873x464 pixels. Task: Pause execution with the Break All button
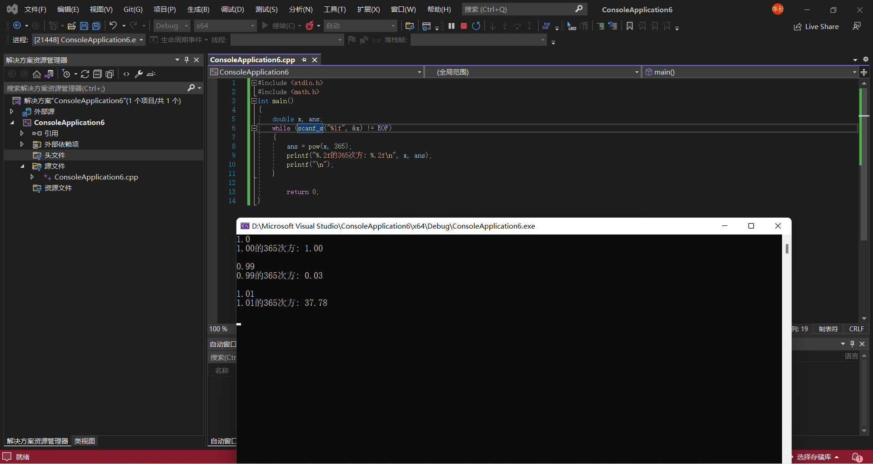(451, 26)
